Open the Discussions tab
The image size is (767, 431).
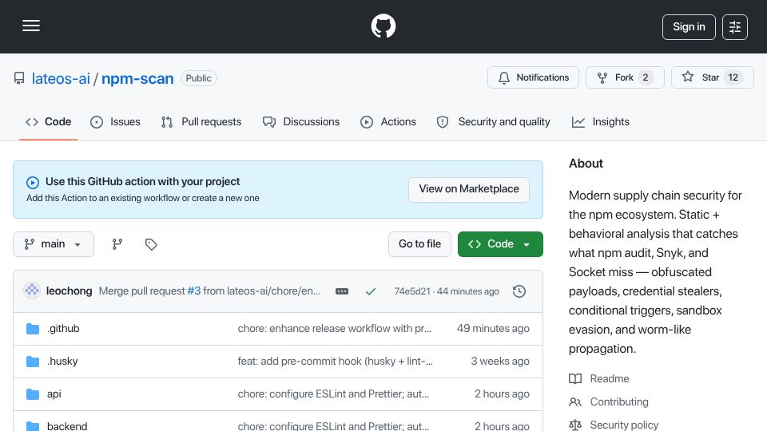click(x=301, y=121)
